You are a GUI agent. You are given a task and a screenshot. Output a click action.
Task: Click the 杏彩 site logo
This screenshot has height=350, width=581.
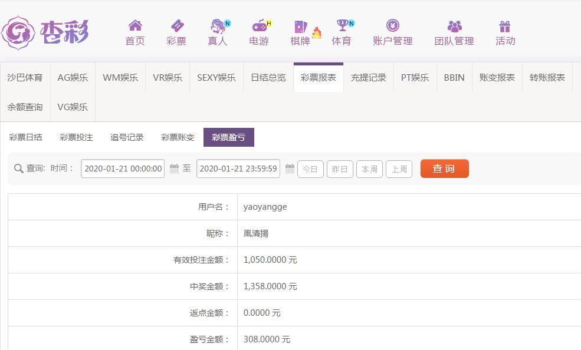(45, 32)
